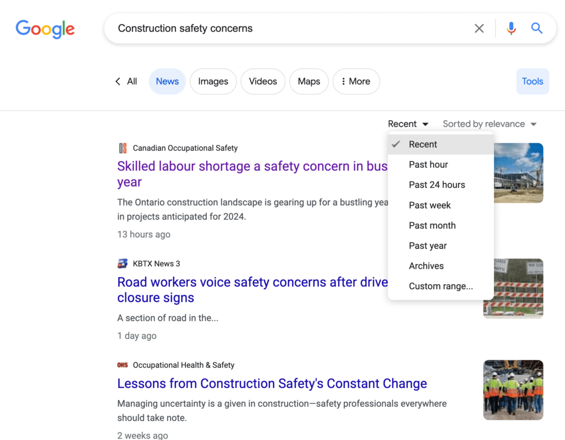Click the KBTX News 3 favicon
The width and height of the screenshot is (565, 440).
(x=123, y=263)
